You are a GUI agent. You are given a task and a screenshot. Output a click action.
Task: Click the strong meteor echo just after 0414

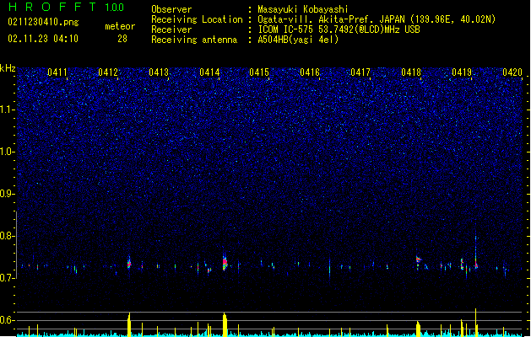225,262
